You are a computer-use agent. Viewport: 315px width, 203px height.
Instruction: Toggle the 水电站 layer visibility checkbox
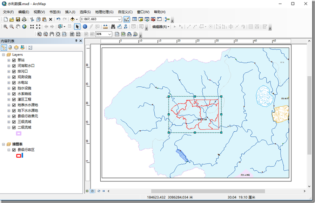pyautogui.click(x=14, y=83)
